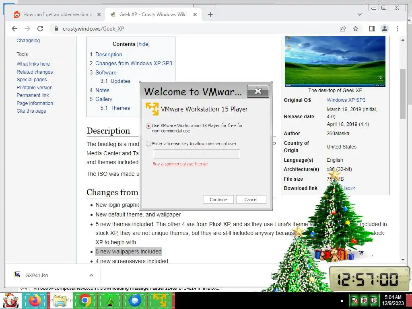The height and width of the screenshot is (309, 412).
Task: Jump to '5.1 Themes' in Contents
Action: coord(115,108)
